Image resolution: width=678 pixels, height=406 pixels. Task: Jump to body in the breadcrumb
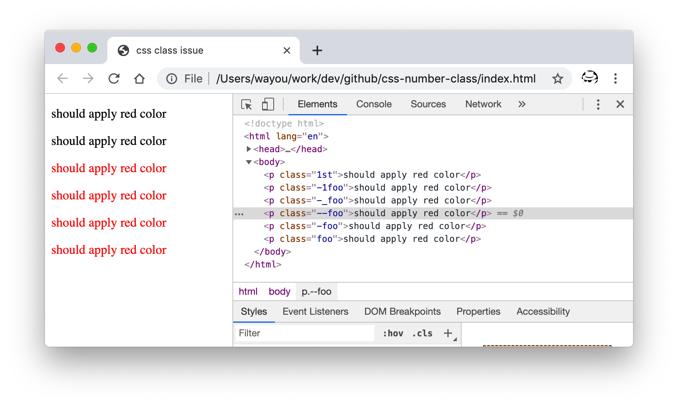coord(279,291)
